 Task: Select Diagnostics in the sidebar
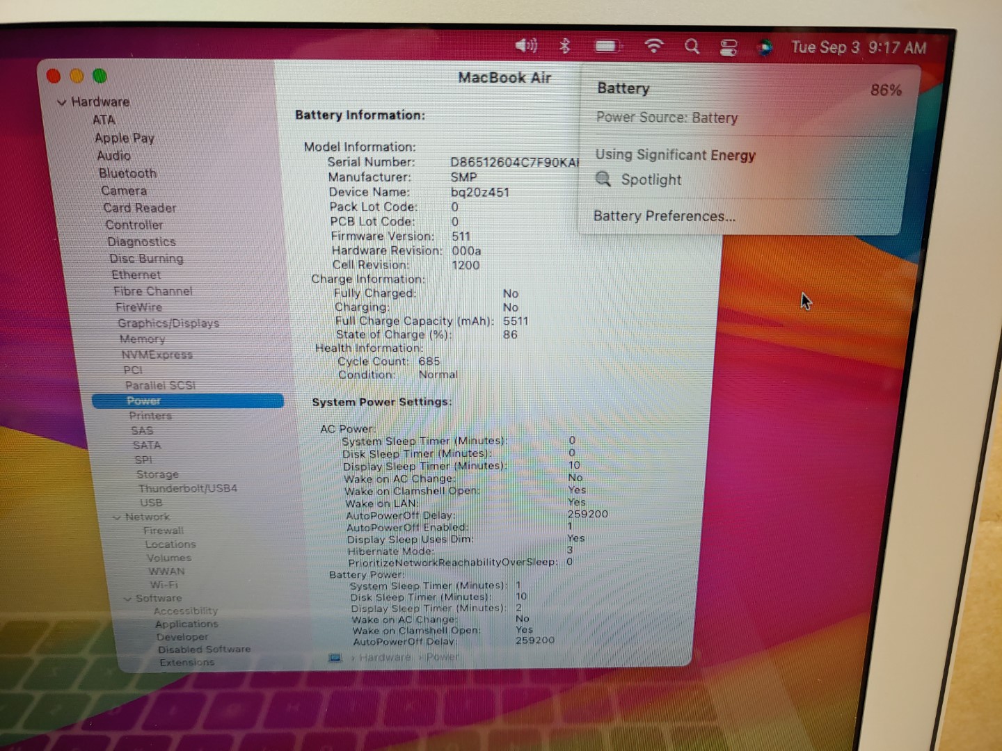coord(141,242)
